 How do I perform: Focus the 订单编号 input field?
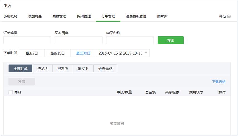point(27,40)
